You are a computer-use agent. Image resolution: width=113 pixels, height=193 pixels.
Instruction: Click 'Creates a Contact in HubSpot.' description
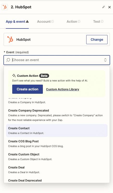point(26,133)
